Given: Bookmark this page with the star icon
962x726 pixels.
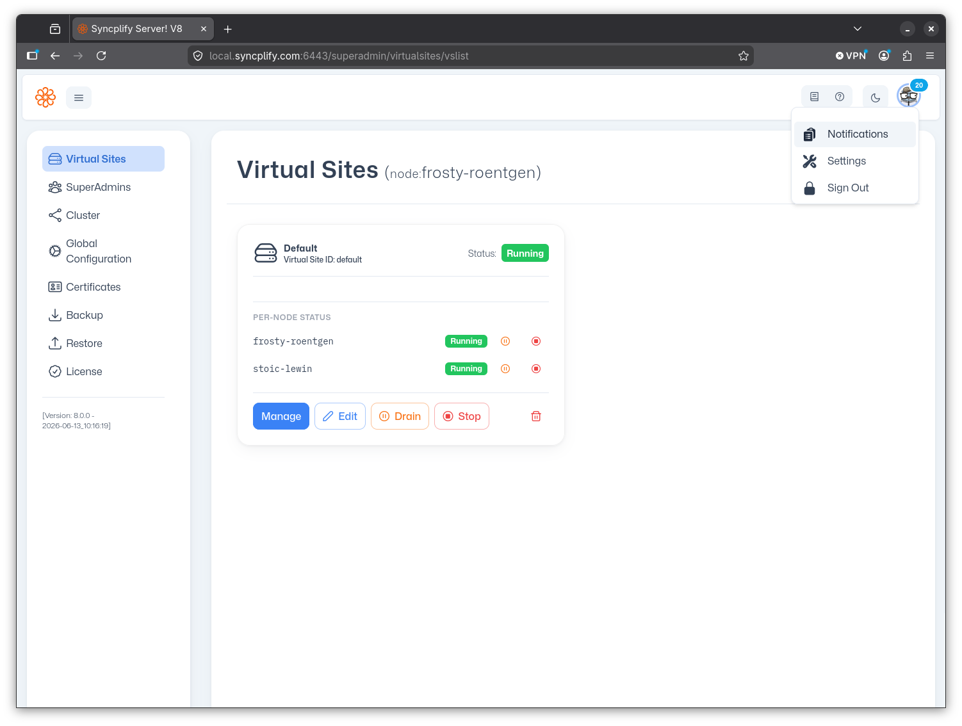Looking at the screenshot, I should [744, 56].
